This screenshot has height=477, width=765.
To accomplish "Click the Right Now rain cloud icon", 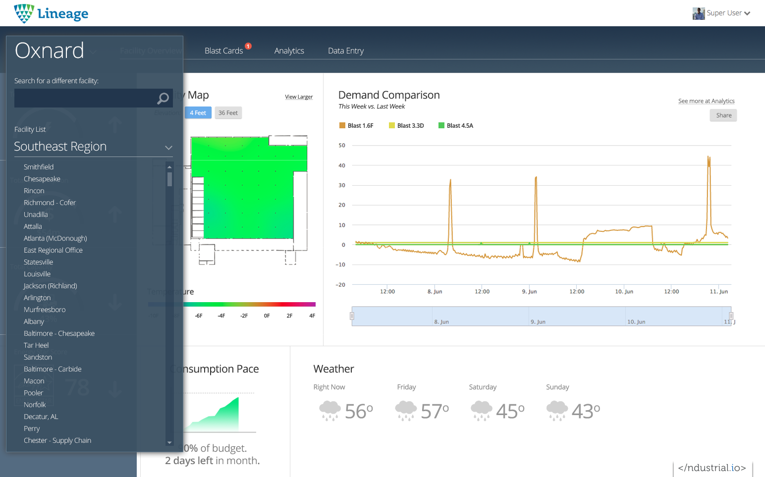I will (330, 411).
